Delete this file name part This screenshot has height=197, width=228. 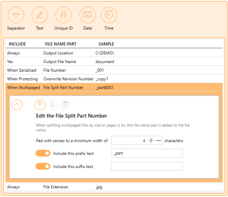point(65,105)
